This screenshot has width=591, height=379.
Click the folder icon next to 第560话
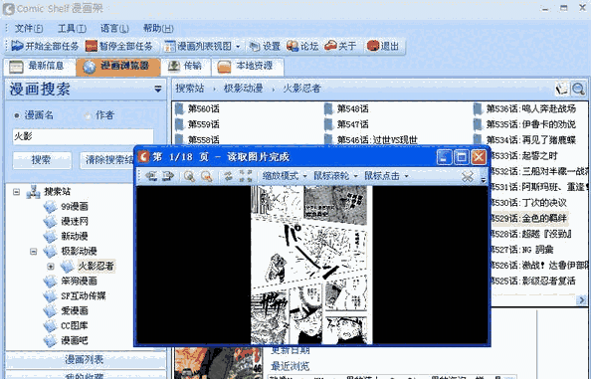179,108
